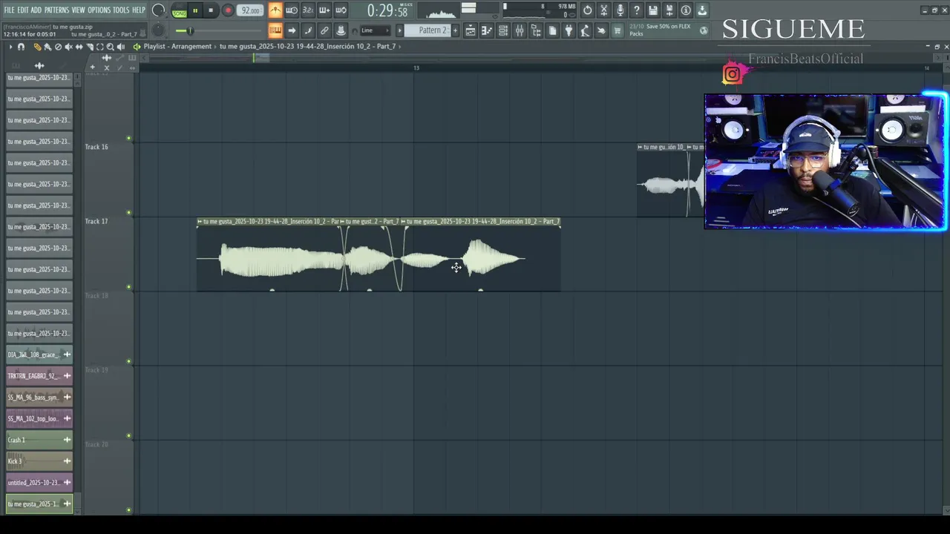Toggle typing keyboard to piano
950x534 pixels.
tap(275, 30)
